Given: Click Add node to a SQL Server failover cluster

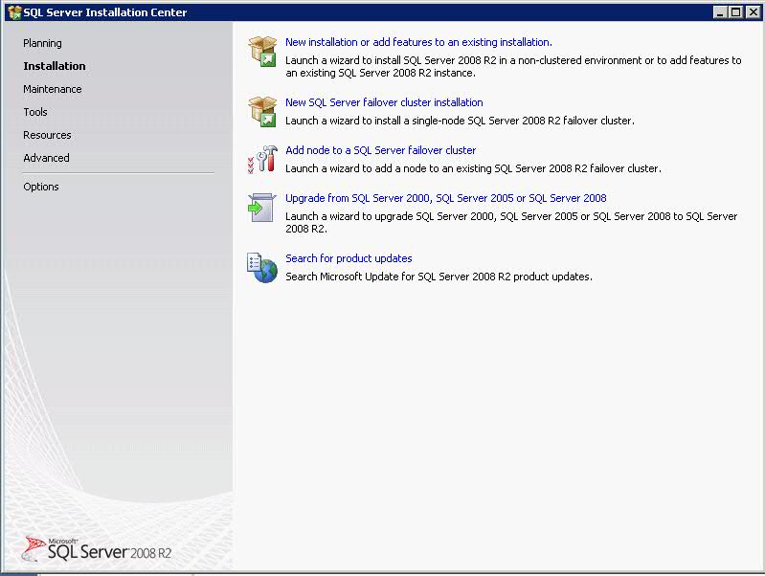Looking at the screenshot, I should [380, 149].
